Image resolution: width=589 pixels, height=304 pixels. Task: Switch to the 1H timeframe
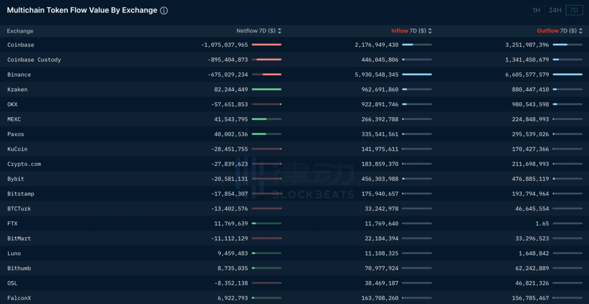click(537, 10)
